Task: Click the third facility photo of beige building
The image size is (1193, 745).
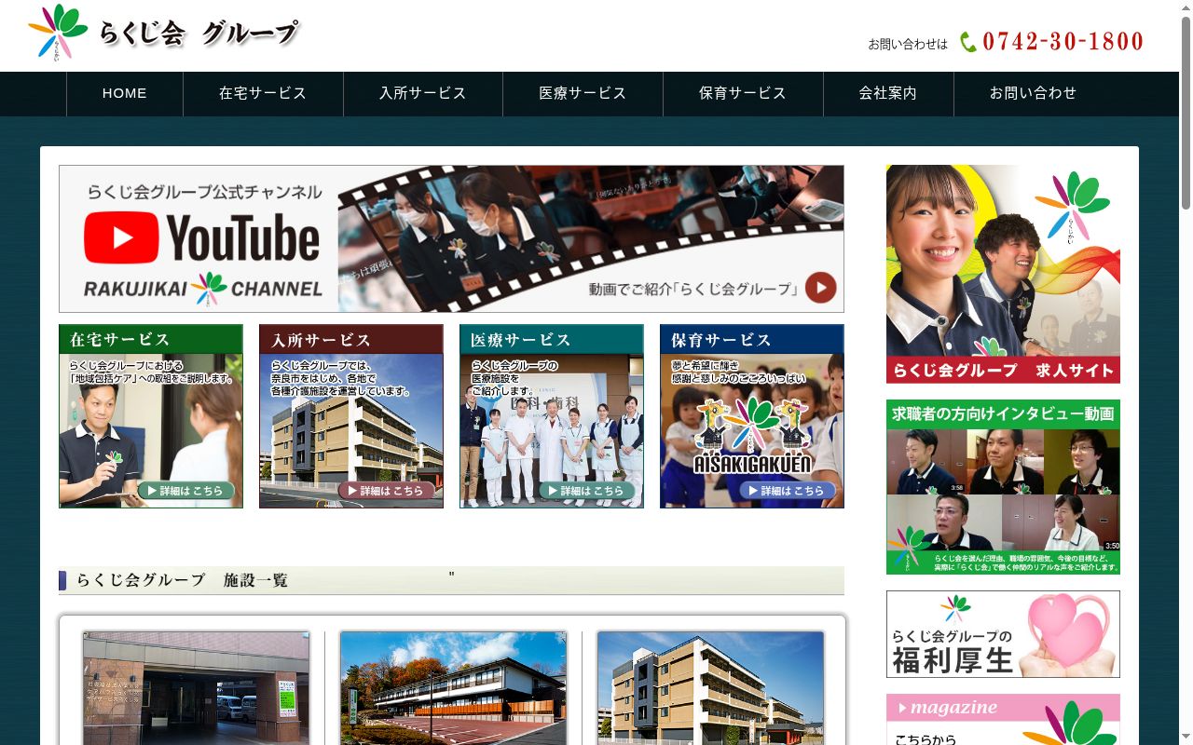Action: point(710,688)
